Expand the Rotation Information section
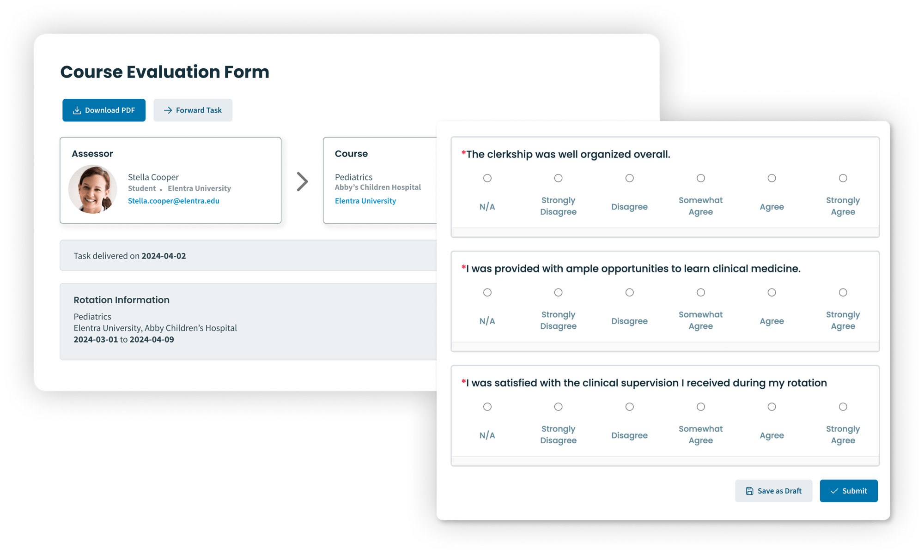 [x=122, y=300]
